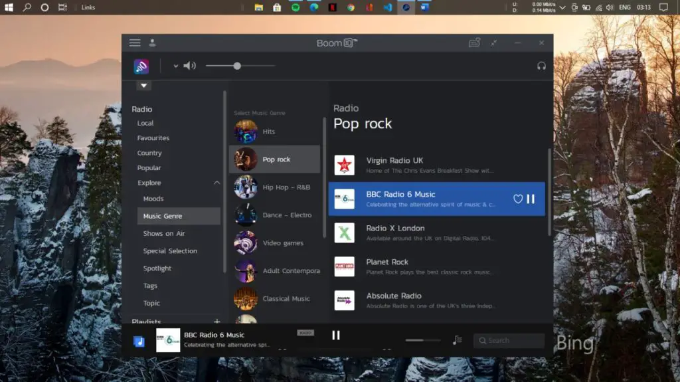The height and width of the screenshot is (382, 680).
Task: Favourite BBC Radio 6 Music with heart icon
Action: pos(518,199)
